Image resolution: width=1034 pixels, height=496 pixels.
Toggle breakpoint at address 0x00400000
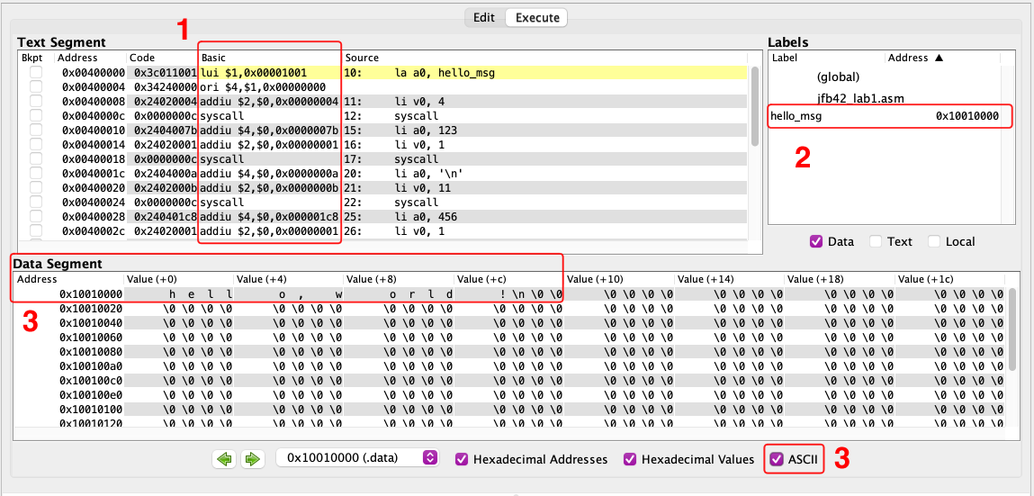[36, 73]
